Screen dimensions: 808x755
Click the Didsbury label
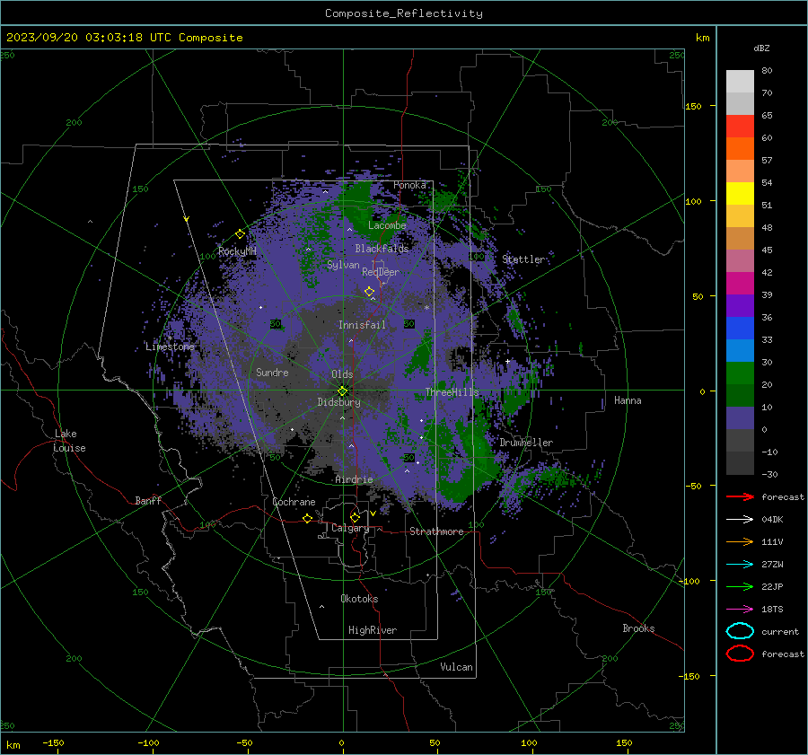tap(338, 402)
